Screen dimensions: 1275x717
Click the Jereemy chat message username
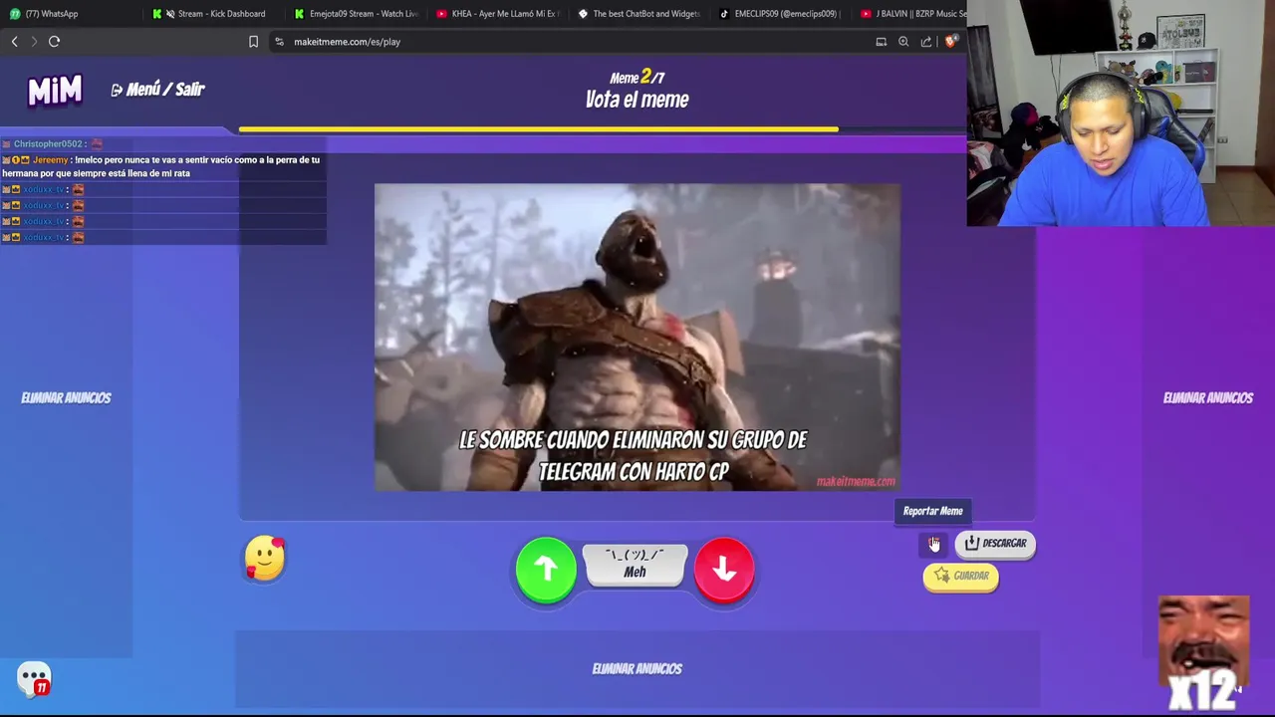point(50,160)
